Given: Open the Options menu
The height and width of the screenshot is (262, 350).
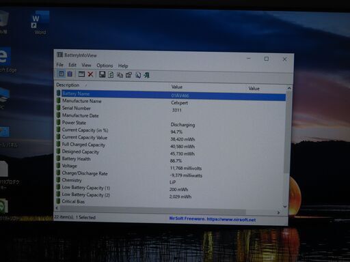Looking at the screenshot, I should [x=105, y=65].
